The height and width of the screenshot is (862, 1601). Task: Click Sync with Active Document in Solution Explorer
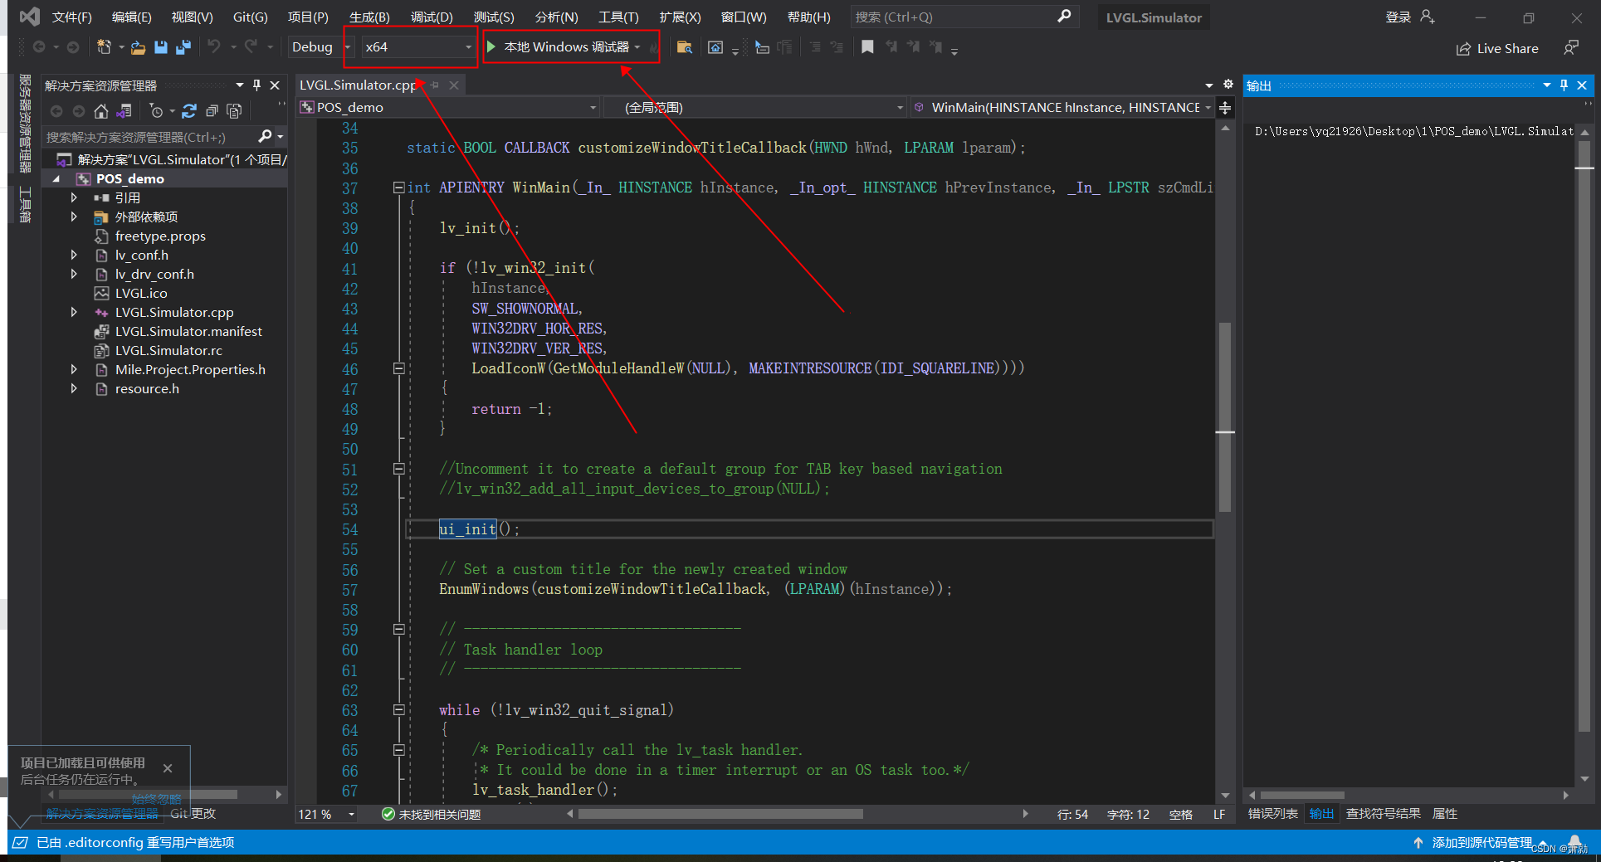pyautogui.click(x=124, y=110)
